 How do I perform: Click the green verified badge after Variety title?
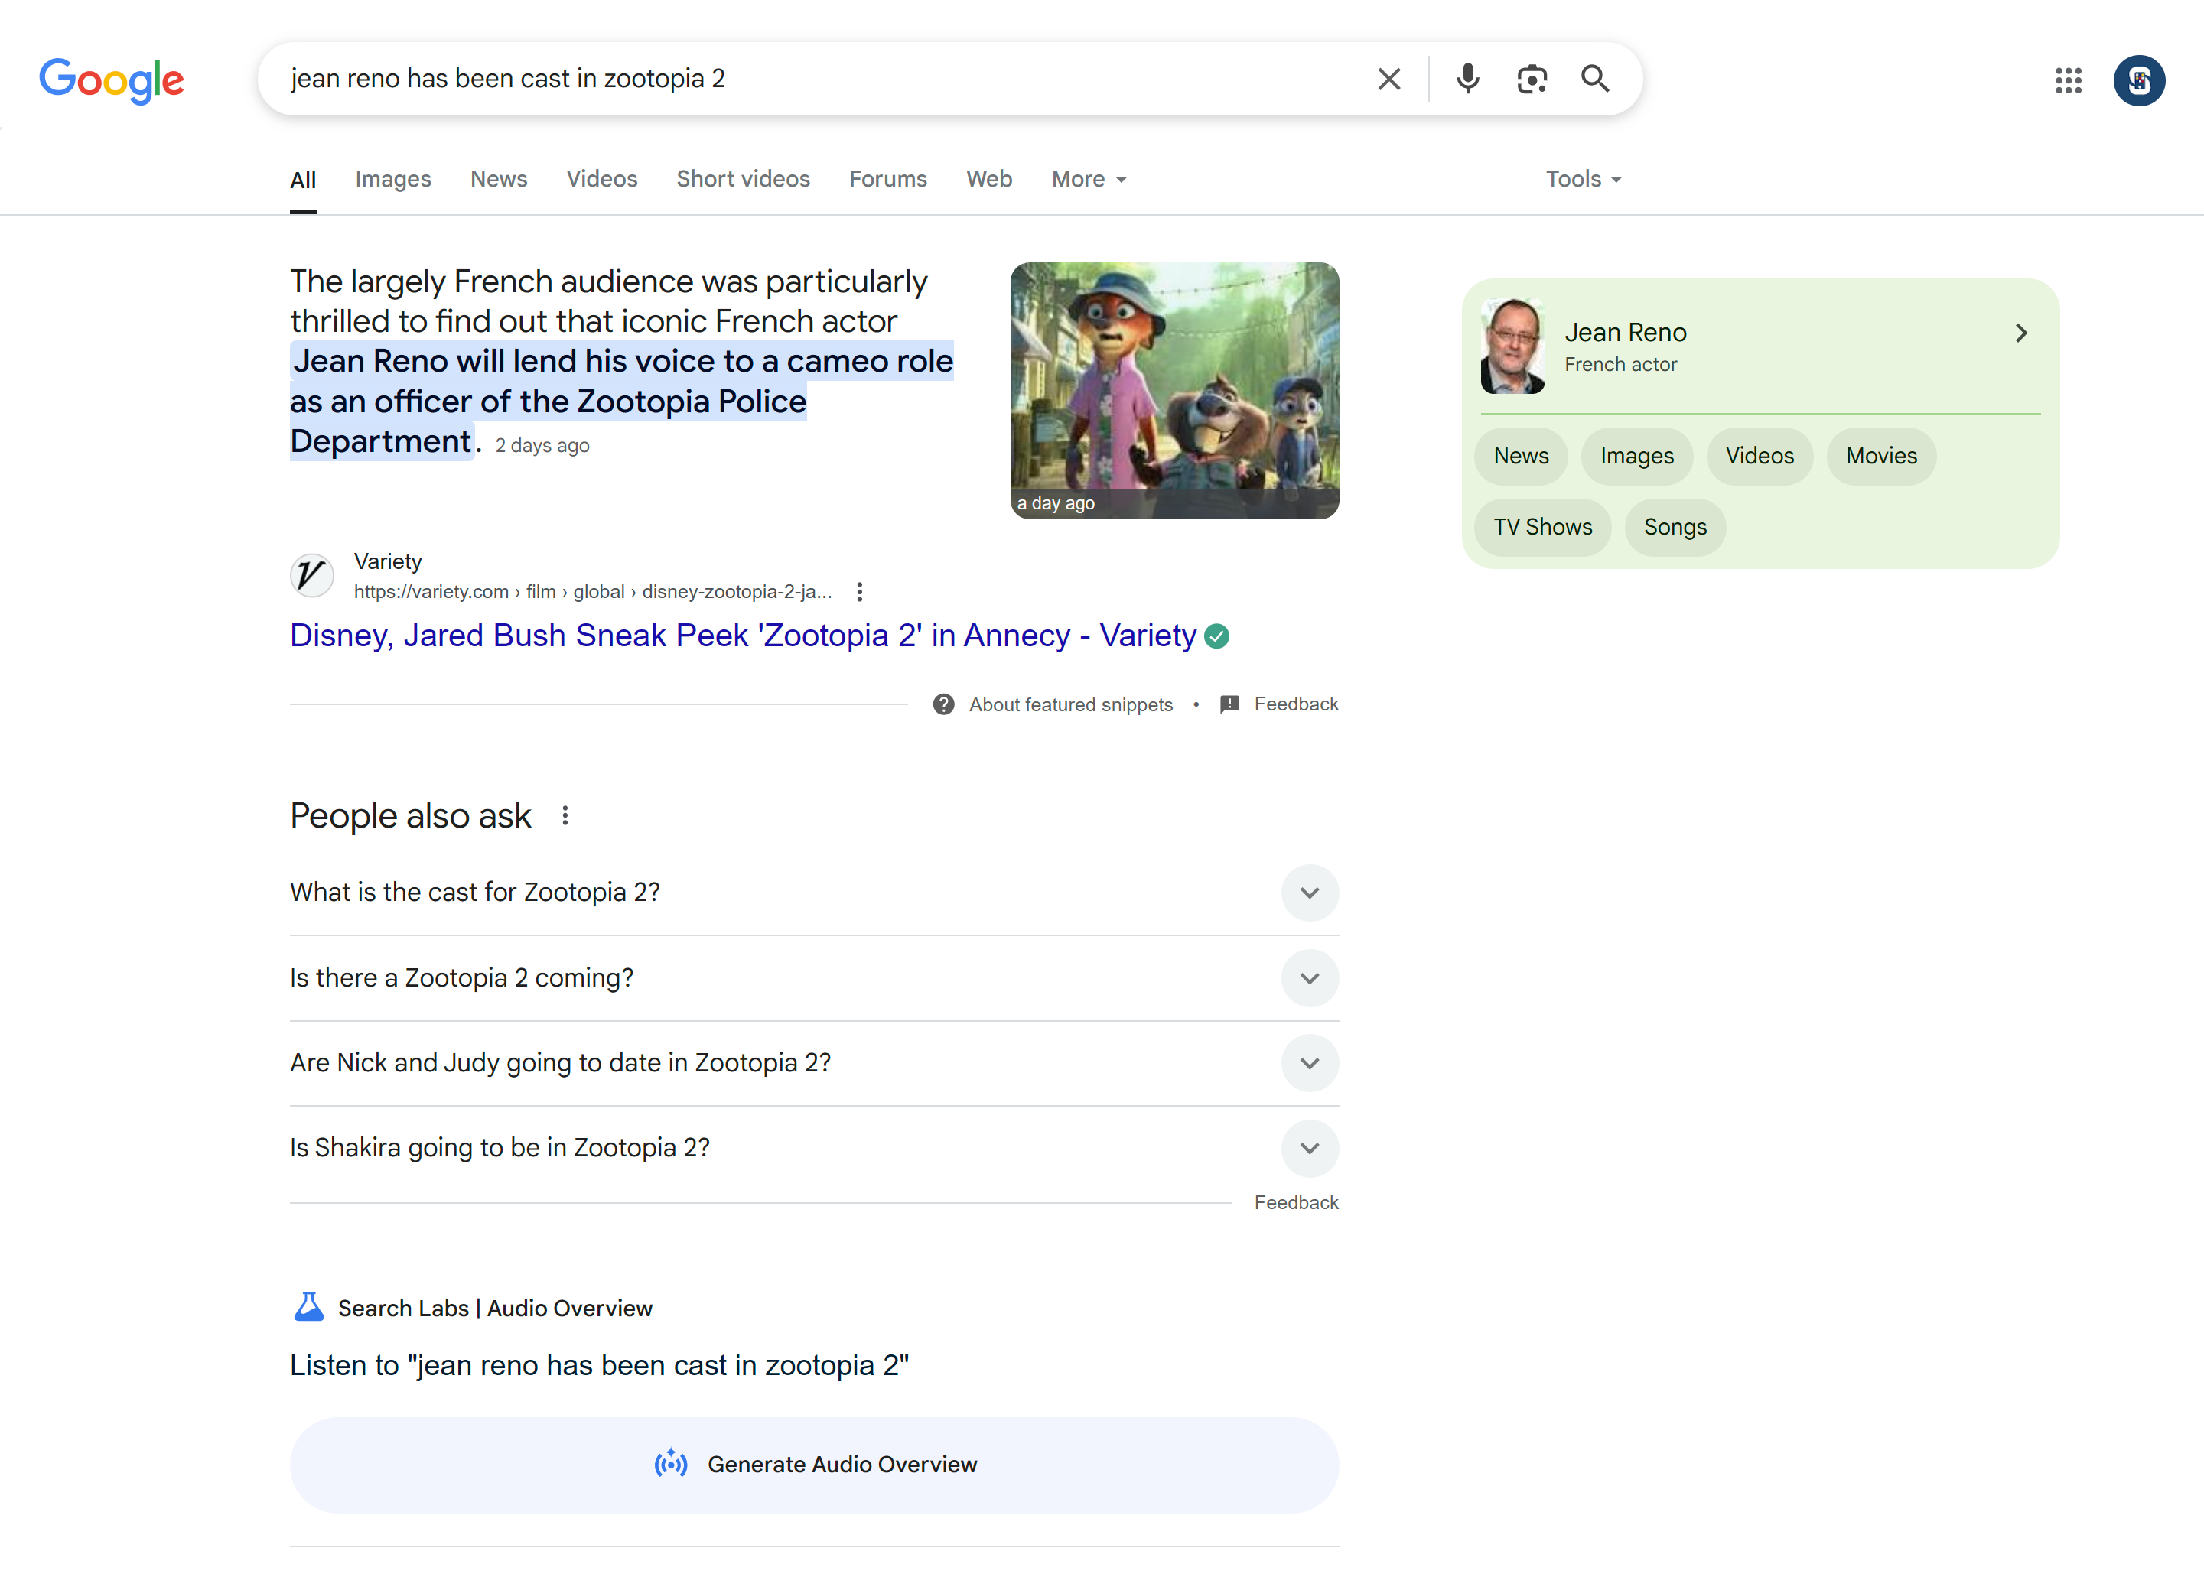click(x=1216, y=636)
